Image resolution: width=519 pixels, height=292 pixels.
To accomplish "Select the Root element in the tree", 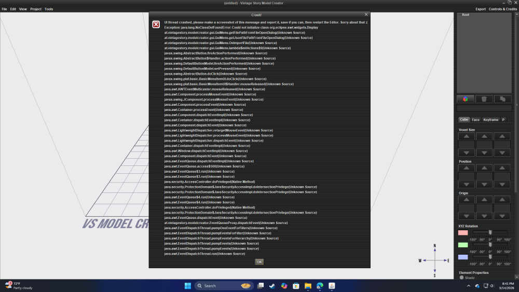I will pos(466,16).
